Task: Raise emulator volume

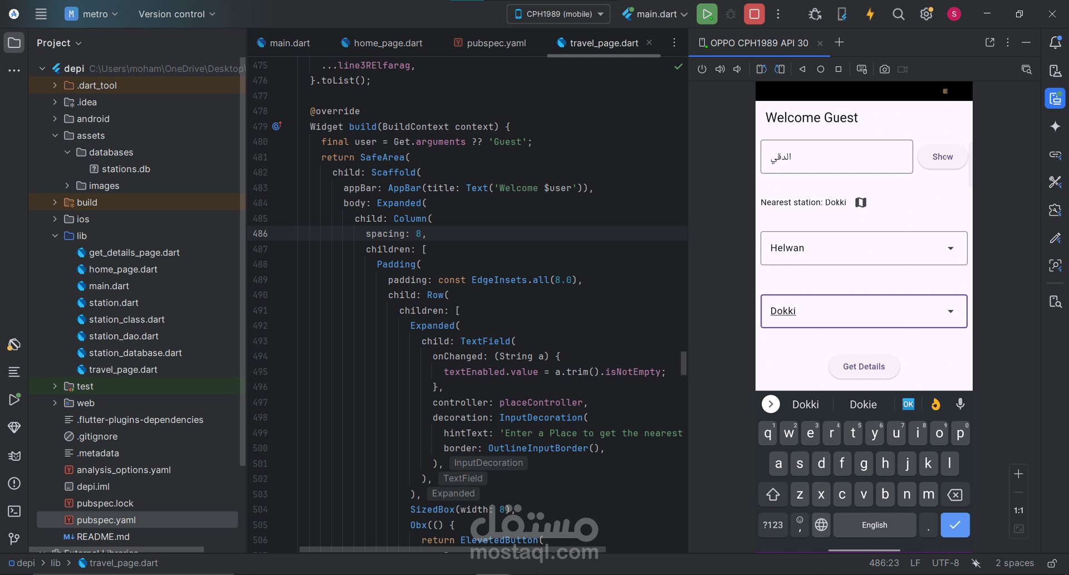Action: pos(720,69)
